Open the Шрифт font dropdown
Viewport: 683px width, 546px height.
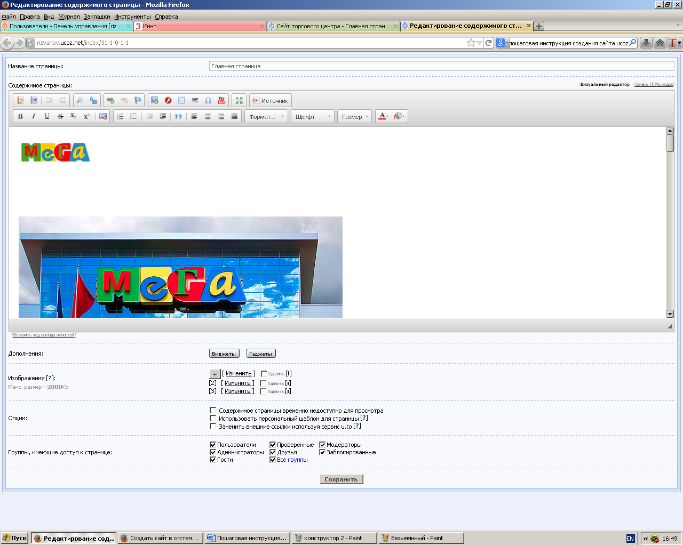tap(313, 116)
